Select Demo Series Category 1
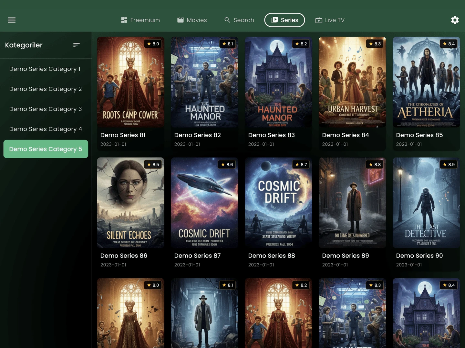Image resolution: width=465 pixels, height=348 pixels. (x=46, y=69)
